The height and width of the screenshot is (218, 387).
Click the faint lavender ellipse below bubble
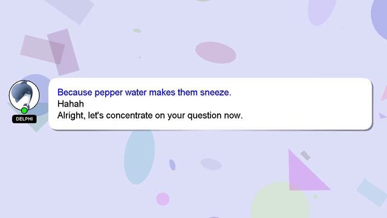[211, 164]
